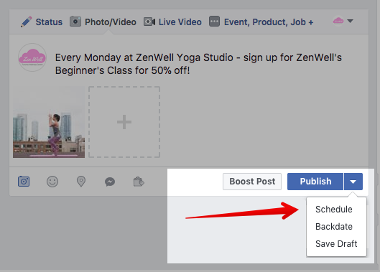
Task: Select Save Draft option
Action: [336, 244]
